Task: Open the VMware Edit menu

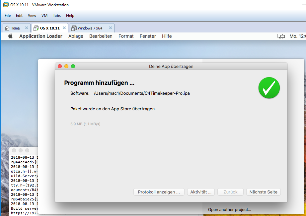Action: pos(19,15)
